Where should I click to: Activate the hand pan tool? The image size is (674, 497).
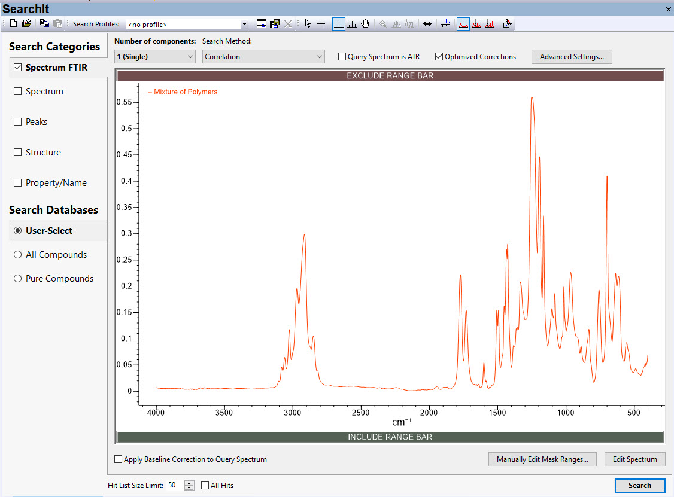(365, 24)
